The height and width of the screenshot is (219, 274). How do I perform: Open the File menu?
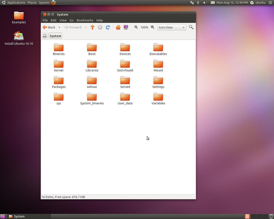(x=45, y=20)
